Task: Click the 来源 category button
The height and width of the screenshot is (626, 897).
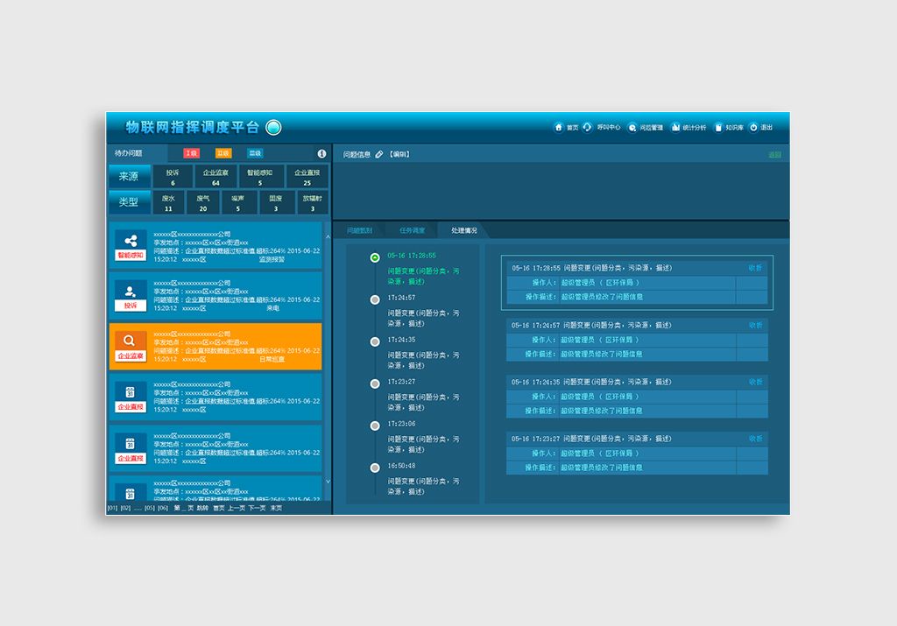Action: tap(130, 176)
